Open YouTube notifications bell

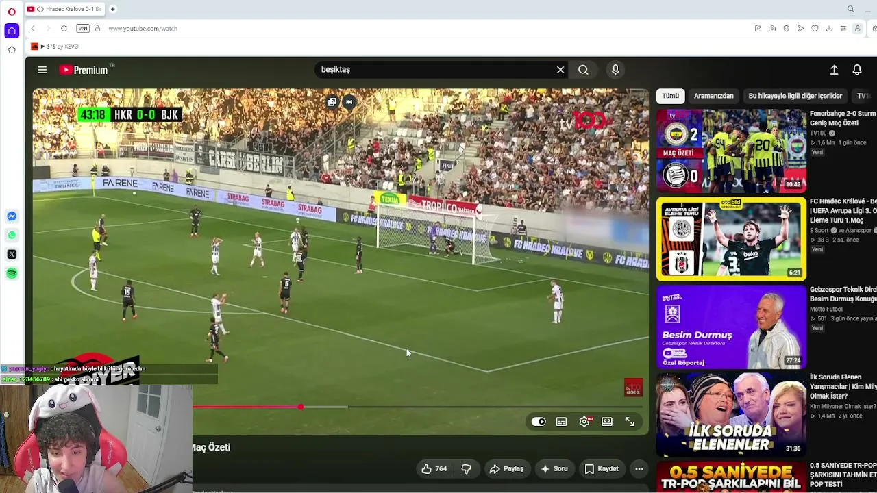[857, 70]
